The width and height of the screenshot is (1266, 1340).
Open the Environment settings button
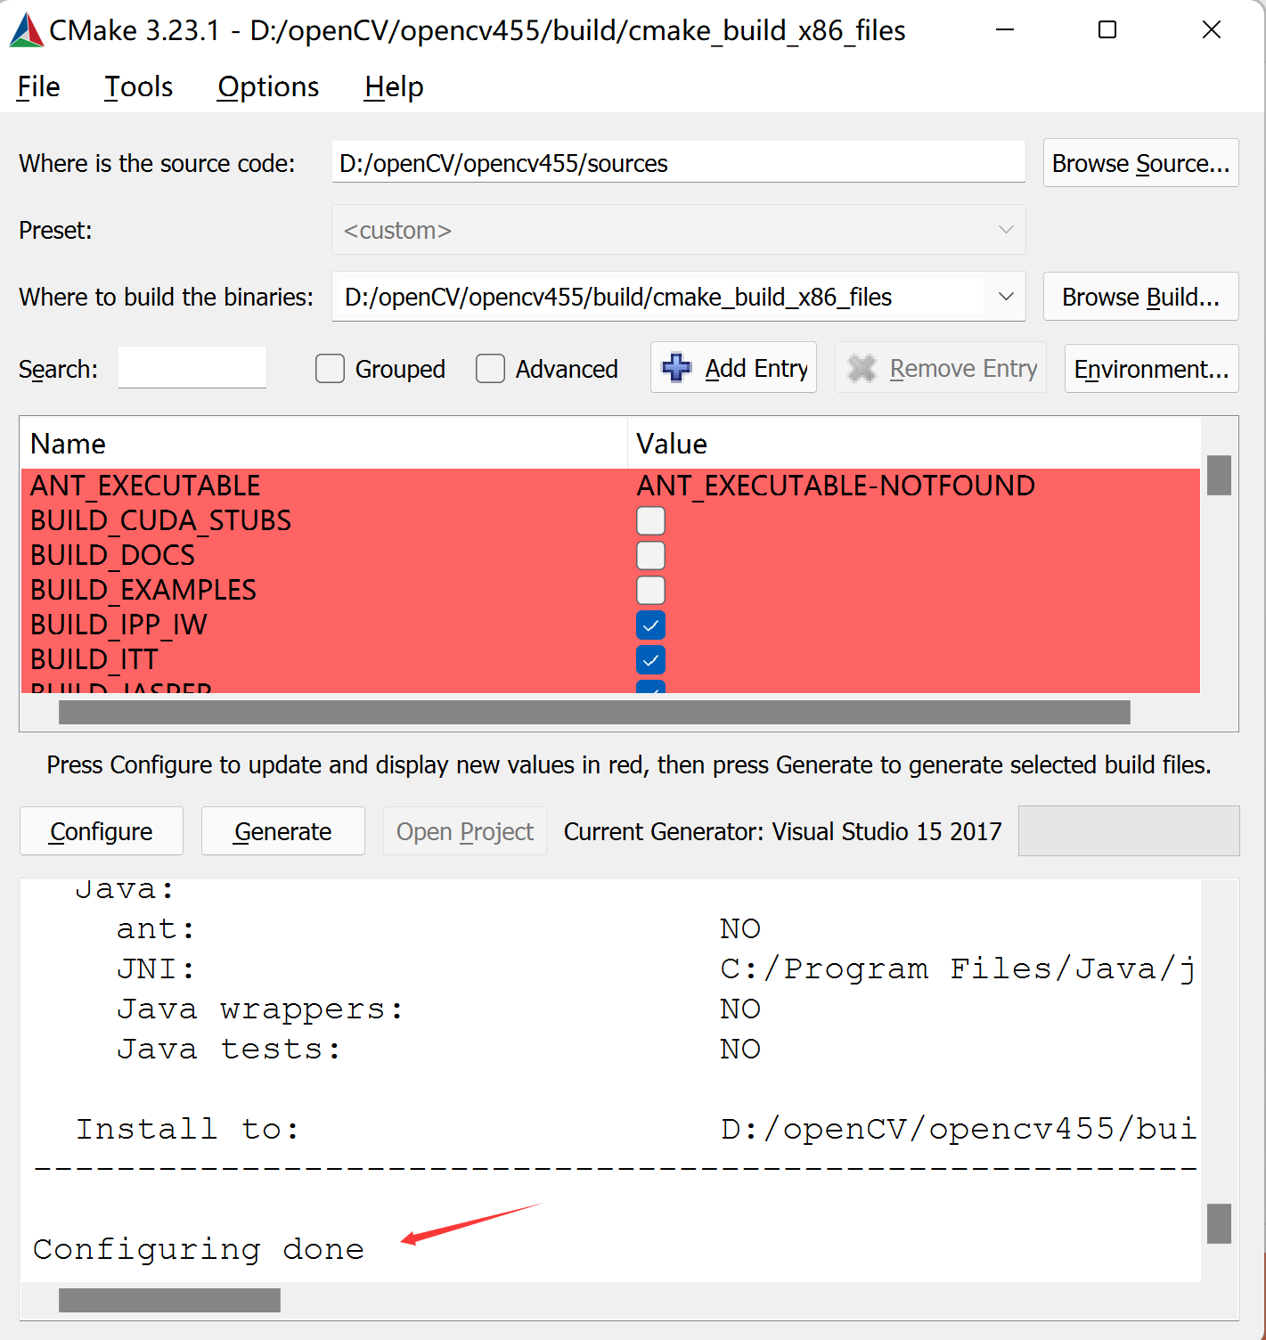(1151, 368)
